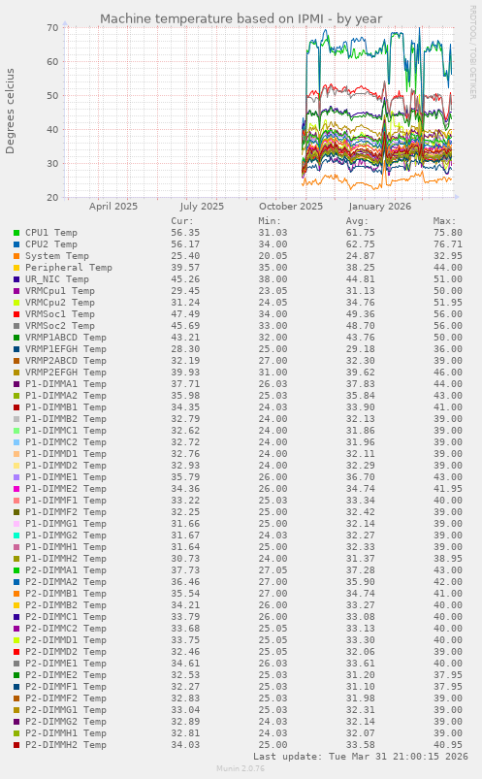Click the CPU1 Temp green color swatch
This screenshot has height=779, width=482.
(x=16, y=233)
